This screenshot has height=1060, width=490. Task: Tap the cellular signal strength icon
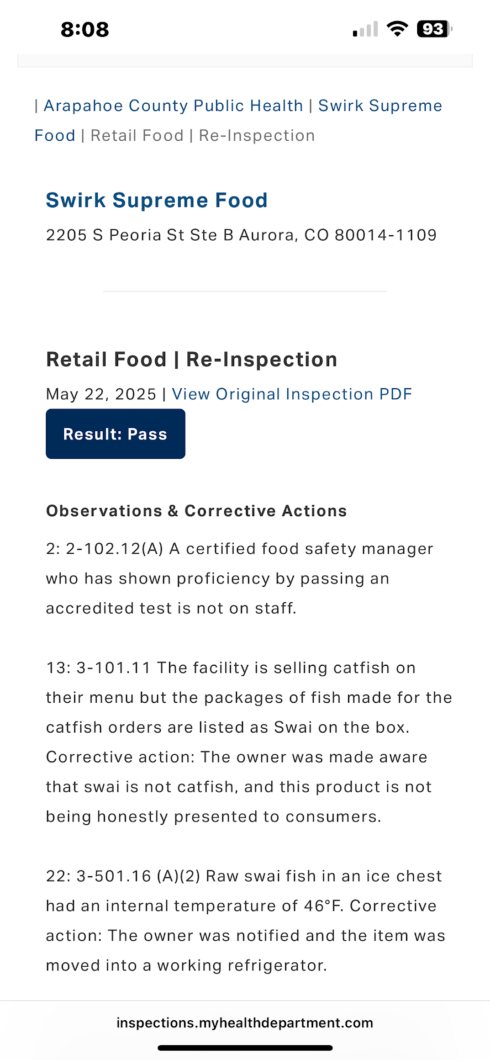[x=365, y=29]
